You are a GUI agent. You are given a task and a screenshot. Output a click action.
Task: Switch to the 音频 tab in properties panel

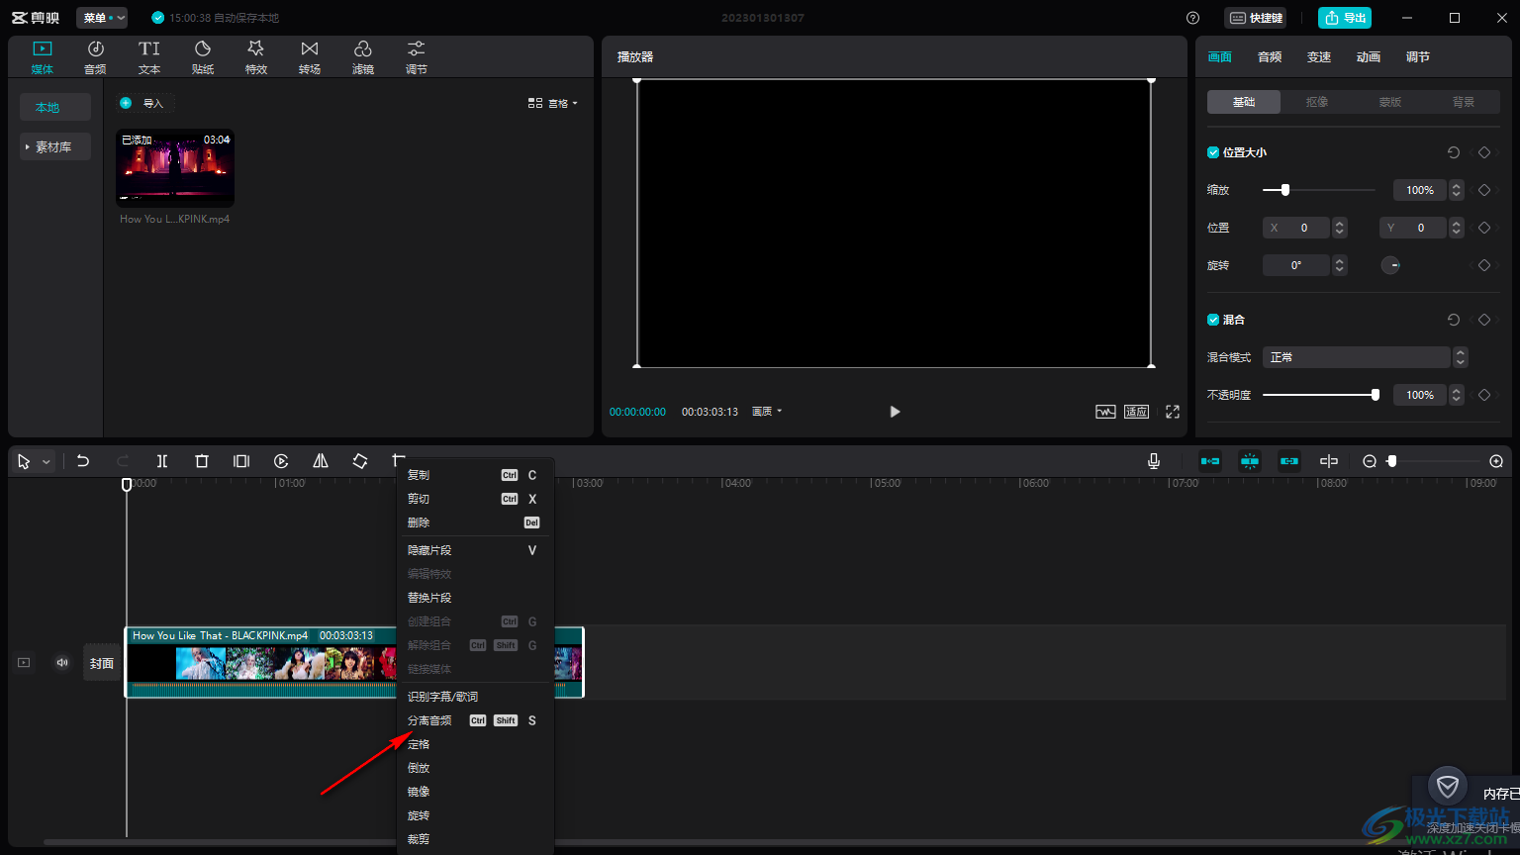pos(1270,57)
